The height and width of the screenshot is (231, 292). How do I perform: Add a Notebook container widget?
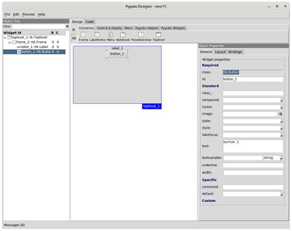(x=123, y=37)
